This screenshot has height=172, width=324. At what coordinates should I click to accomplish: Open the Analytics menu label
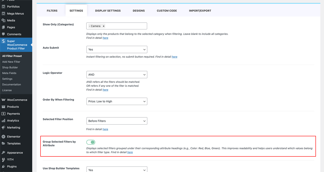pos(13,121)
